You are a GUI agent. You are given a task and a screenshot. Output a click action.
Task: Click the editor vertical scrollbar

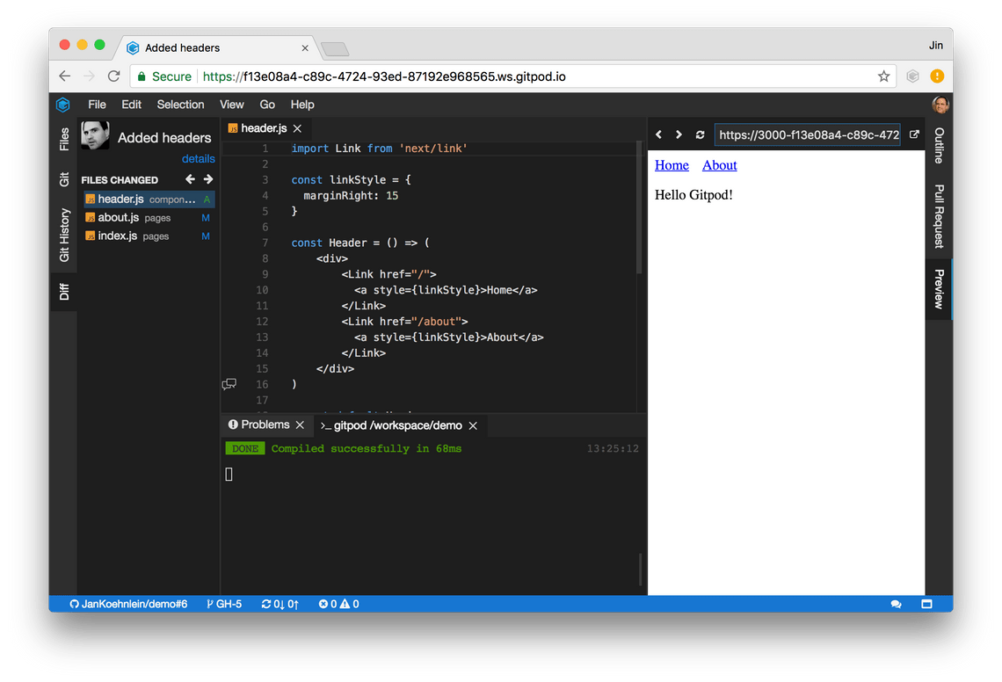click(x=638, y=207)
